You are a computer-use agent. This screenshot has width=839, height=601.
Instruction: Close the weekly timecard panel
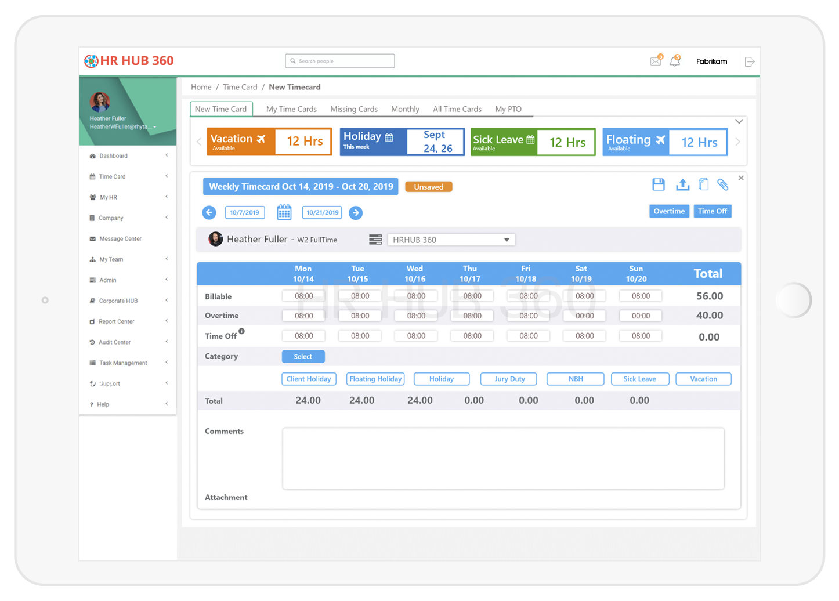tap(741, 178)
